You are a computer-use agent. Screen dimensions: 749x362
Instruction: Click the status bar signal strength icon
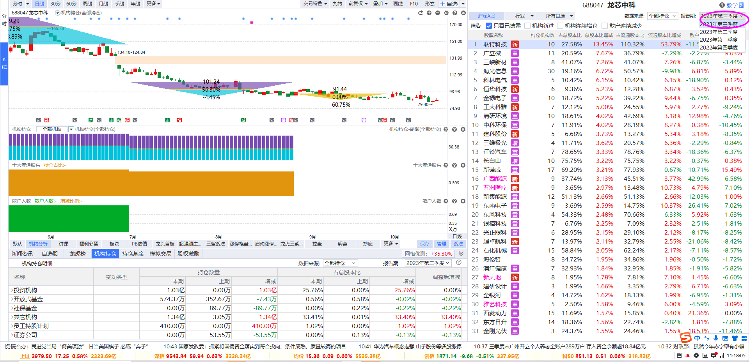(722, 355)
